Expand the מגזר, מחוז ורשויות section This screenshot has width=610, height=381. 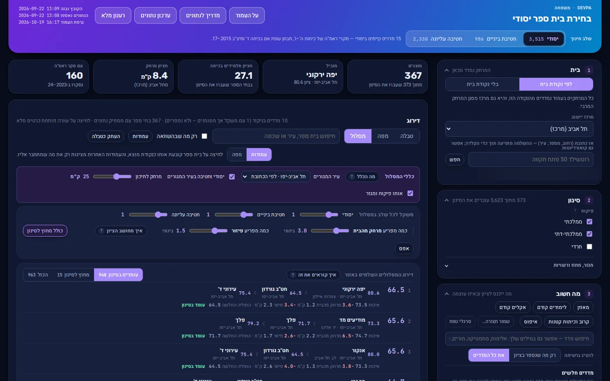click(x=519, y=265)
